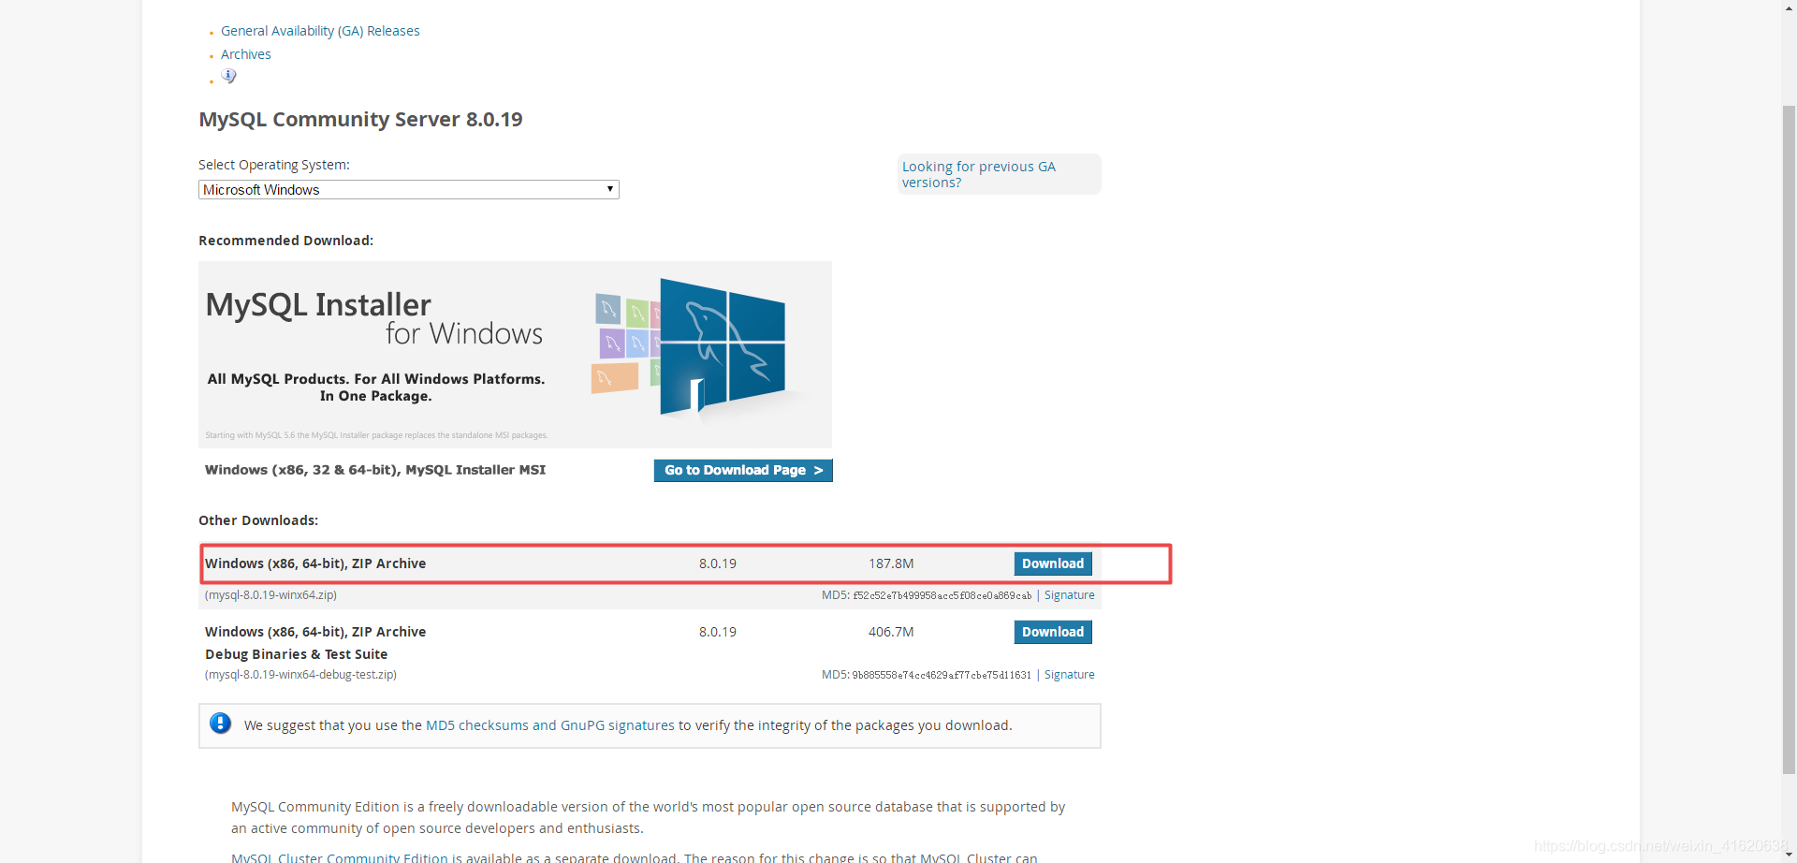The image size is (1797, 863).
Task: Select the filename text mysql-8.0.19-winx64-debug-test.zip
Action: point(300,675)
